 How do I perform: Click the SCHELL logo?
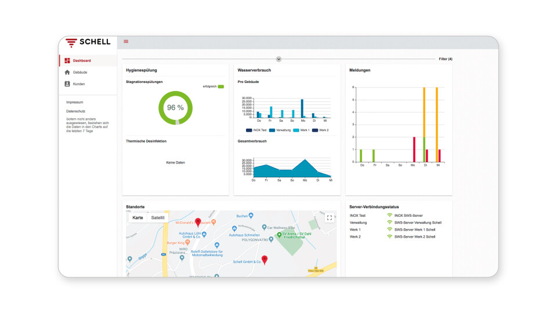88,42
